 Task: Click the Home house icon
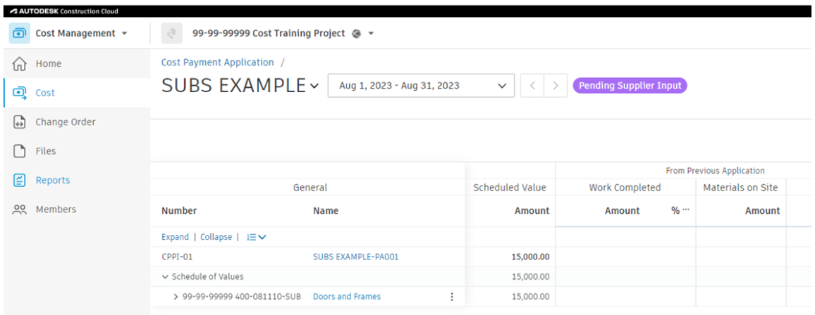pos(19,64)
